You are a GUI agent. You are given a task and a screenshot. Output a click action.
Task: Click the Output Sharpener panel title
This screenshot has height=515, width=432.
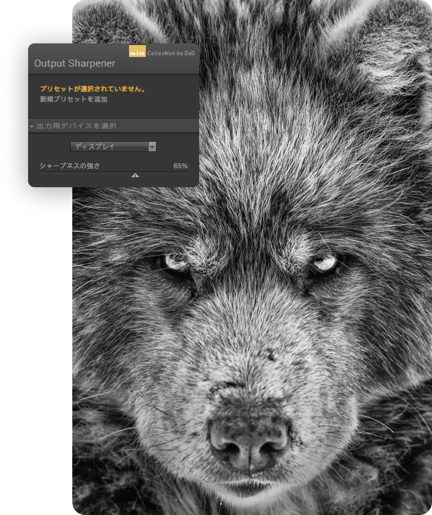click(75, 63)
